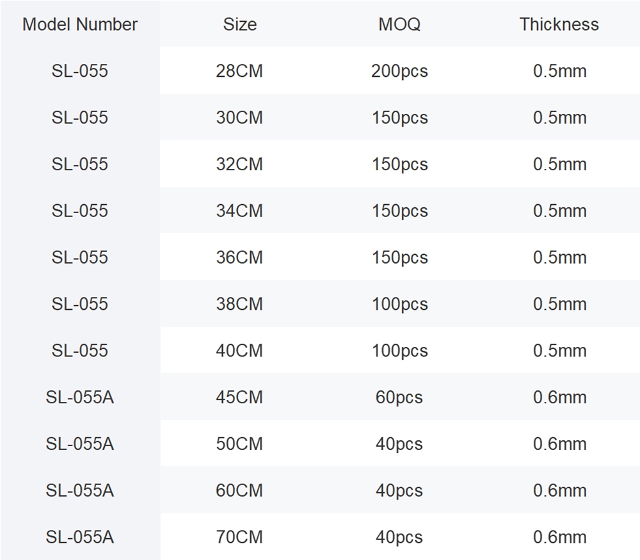Click the 45CM size cell
640x560 pixels.
[239, 397]
